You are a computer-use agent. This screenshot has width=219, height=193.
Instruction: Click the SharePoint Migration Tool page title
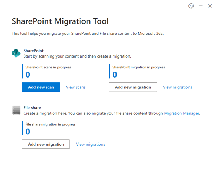(60, 21)
